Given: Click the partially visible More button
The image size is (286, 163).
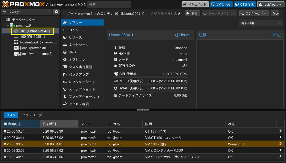Looking at the screenshot, I should (x=275, y=14).
